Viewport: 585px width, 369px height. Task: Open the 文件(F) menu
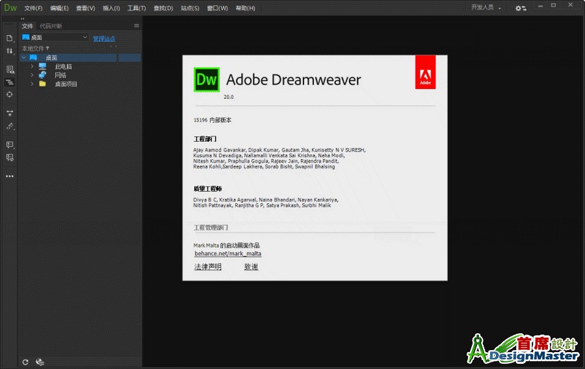coord(34,8)
